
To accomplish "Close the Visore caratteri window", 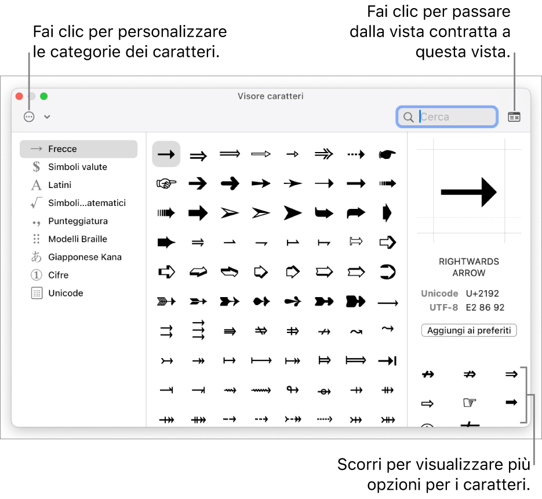I will pyautogui.click(x=19, y=96).
